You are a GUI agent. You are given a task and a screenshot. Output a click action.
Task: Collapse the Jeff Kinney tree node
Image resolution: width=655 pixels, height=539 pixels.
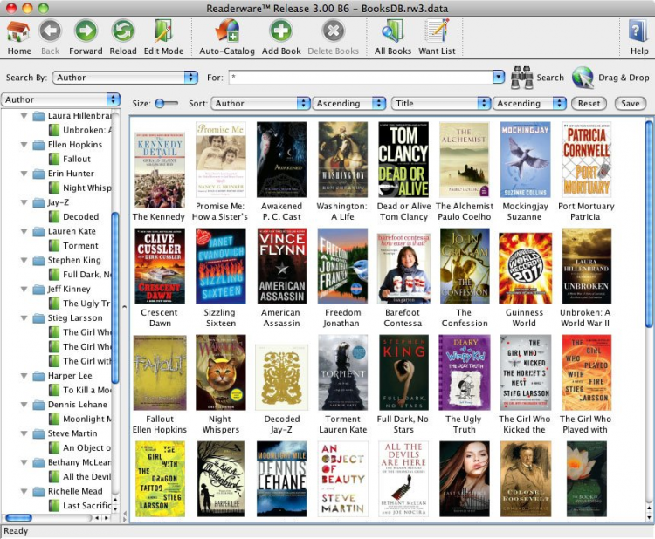pos(24,289)
